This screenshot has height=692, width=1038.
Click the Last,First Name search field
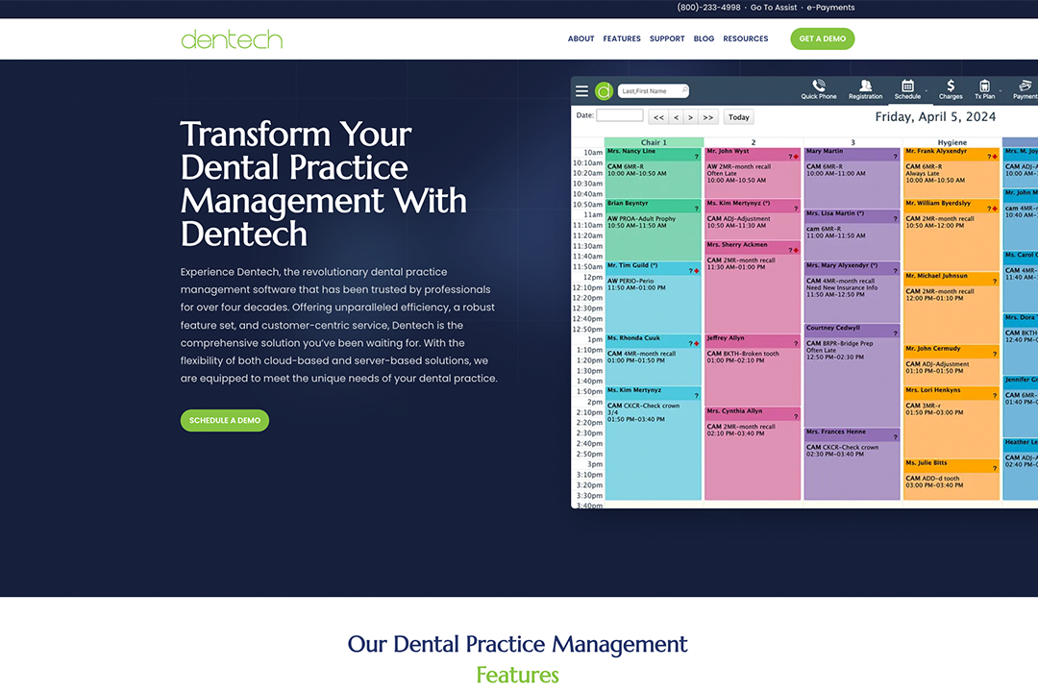[x=654, y=90]
